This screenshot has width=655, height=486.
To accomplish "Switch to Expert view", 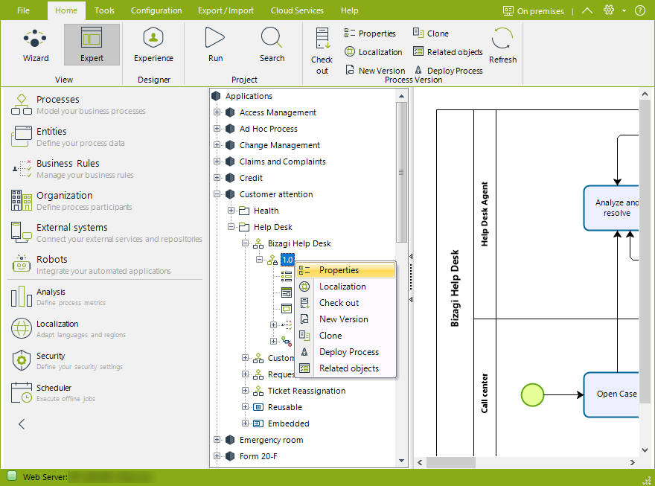I will coord(92,45).
